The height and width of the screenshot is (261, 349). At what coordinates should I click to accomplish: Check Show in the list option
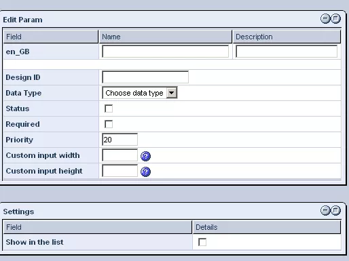coord(202,242)
